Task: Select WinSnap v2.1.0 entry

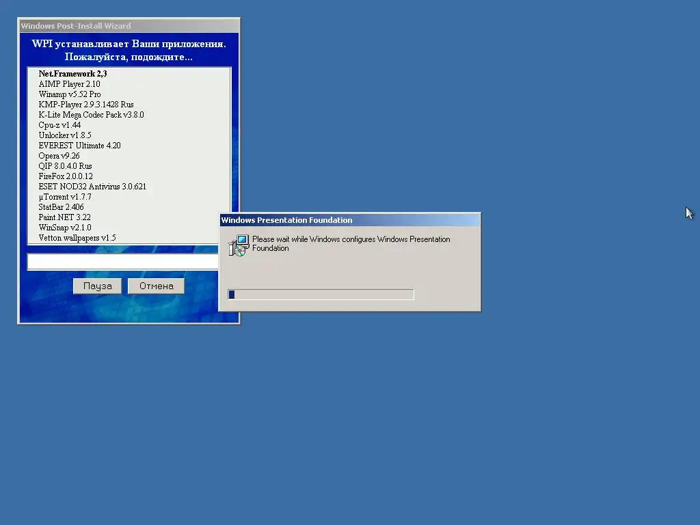Action: tap(65, 228)
